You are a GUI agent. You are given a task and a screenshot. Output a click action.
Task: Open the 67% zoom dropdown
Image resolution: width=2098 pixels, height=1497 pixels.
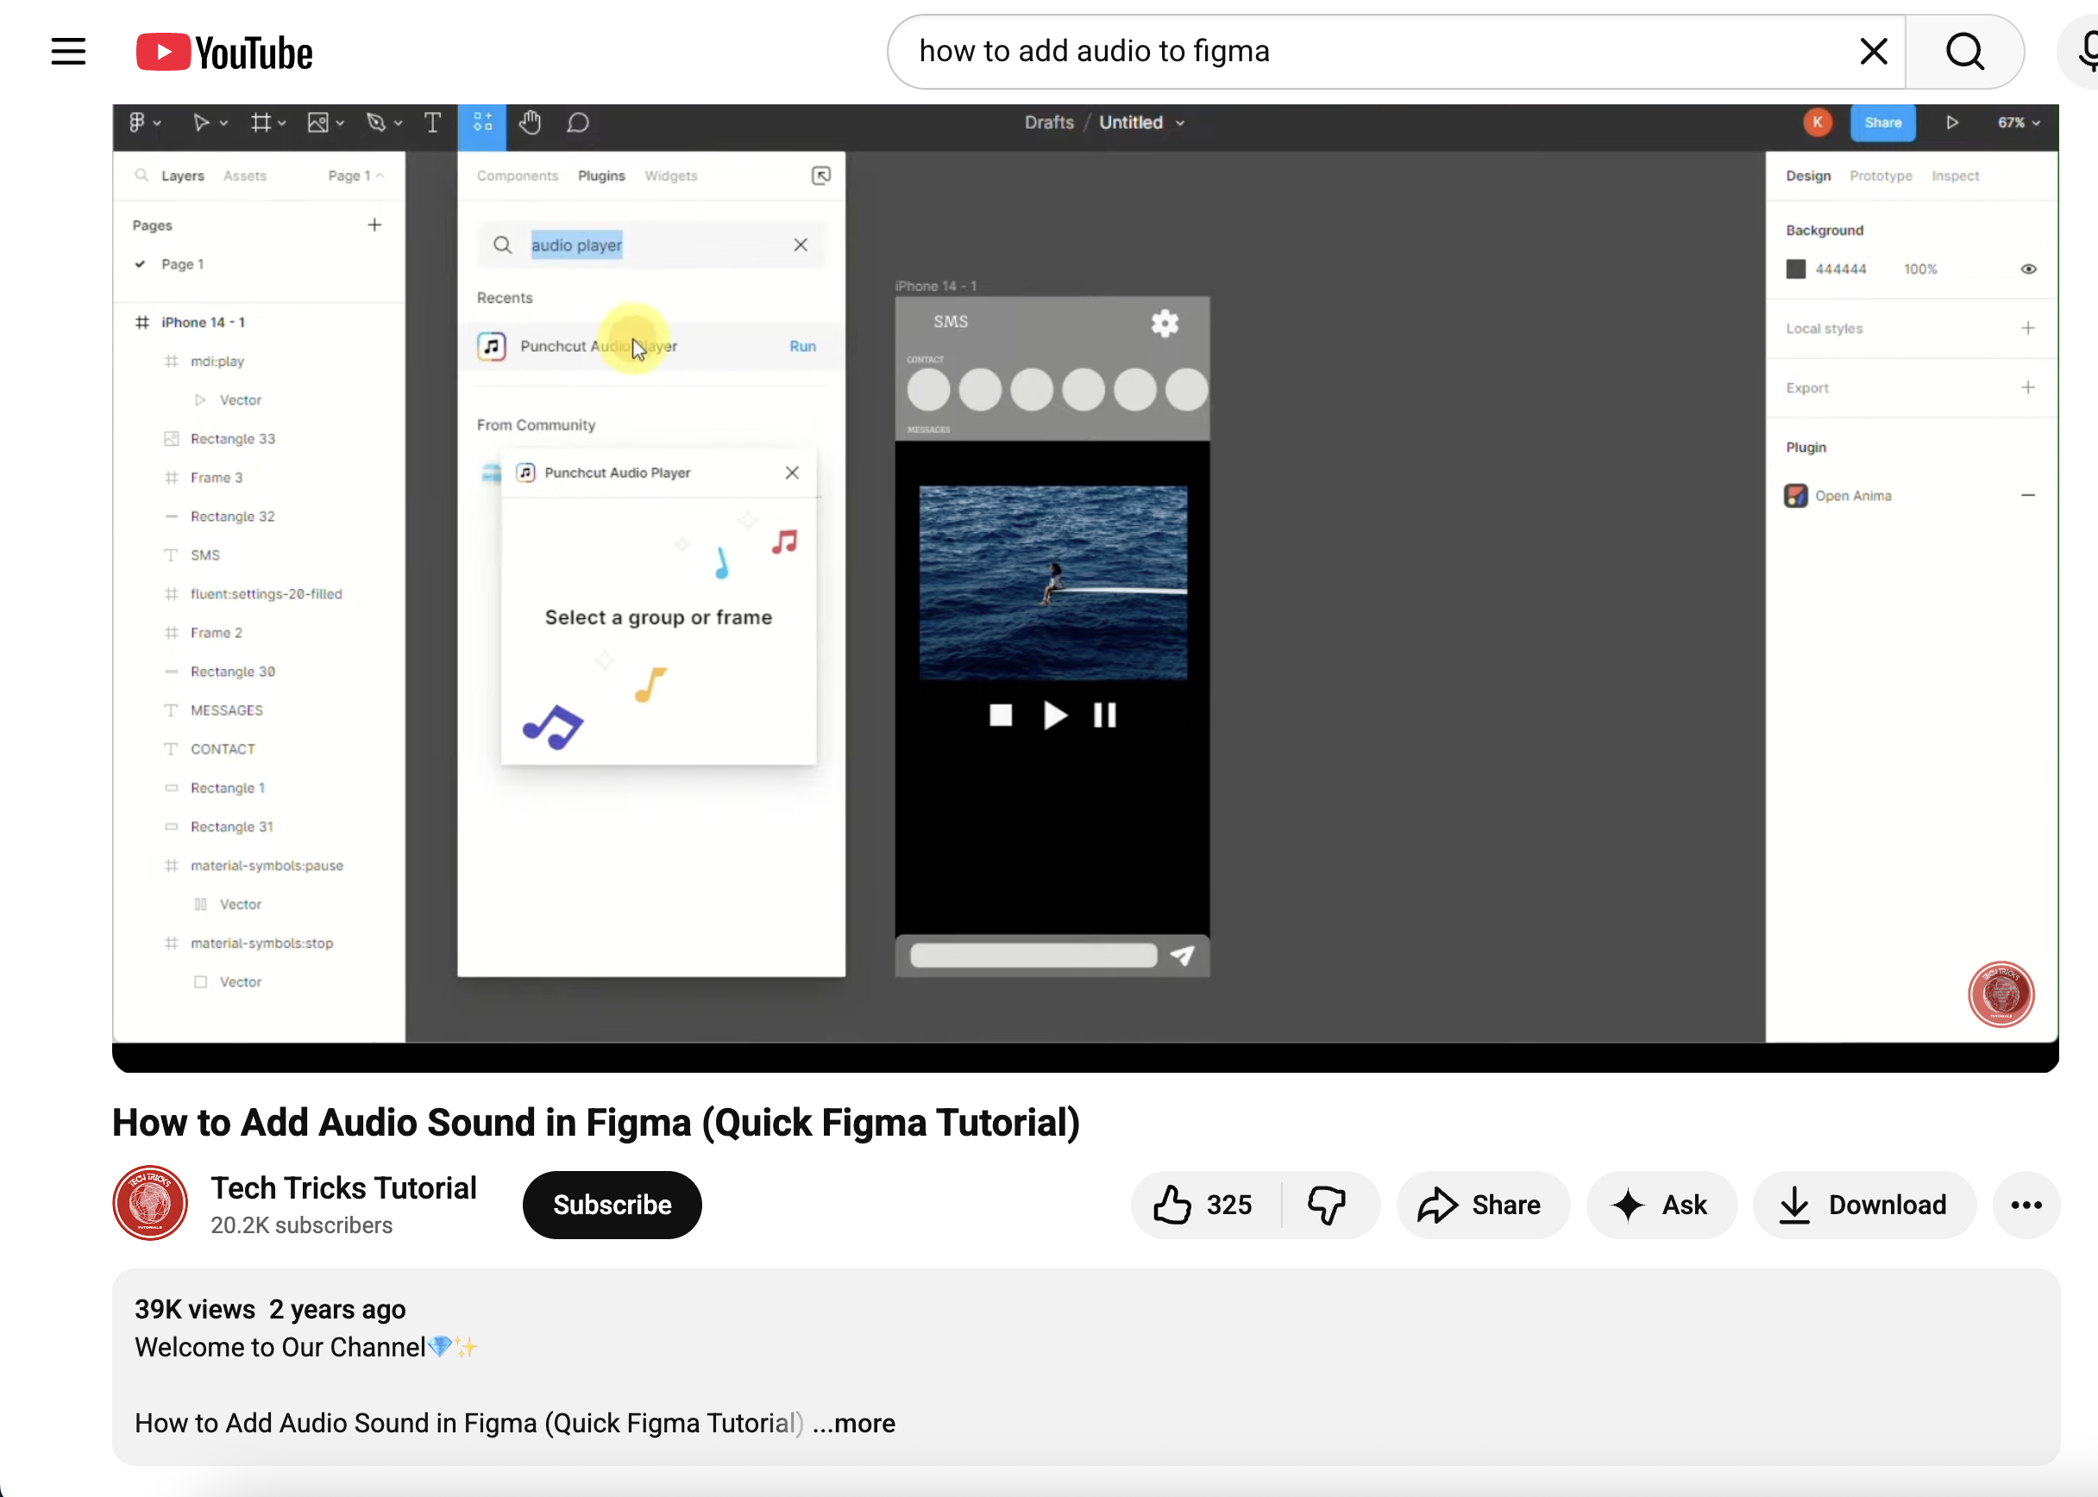[2018, 122]
